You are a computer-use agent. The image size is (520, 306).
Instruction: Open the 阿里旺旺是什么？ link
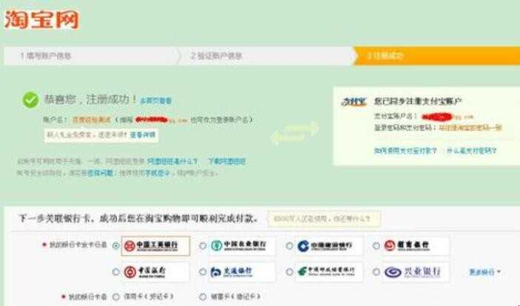pos(172,161)
